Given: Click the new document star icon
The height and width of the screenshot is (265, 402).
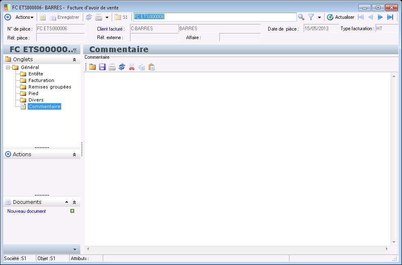Looking at the screenshot, I should click(x=42, y=17).
